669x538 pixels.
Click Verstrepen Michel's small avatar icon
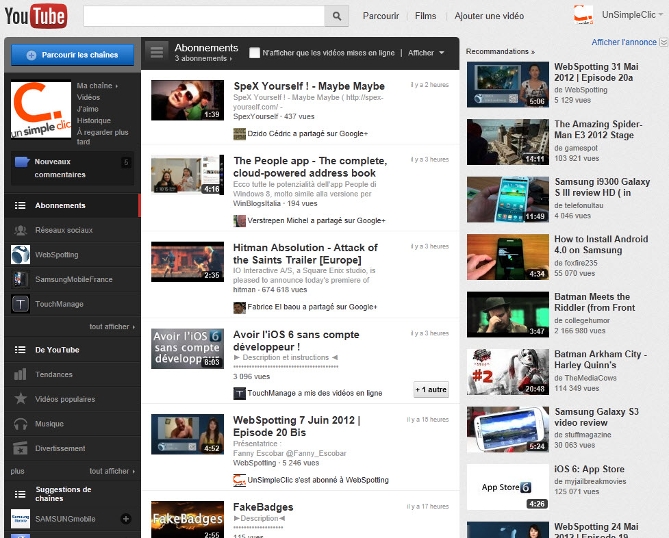tap(240, 221)
